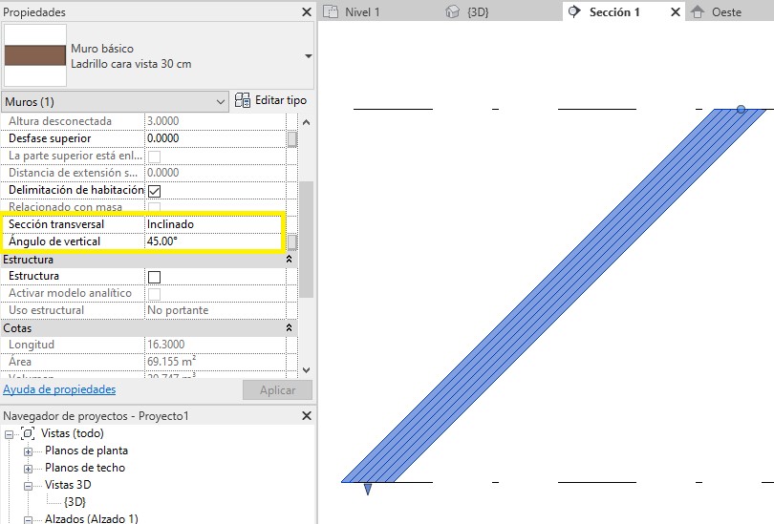
Task: Click the blue circle grip atop wall
Action: pos(741,110)
